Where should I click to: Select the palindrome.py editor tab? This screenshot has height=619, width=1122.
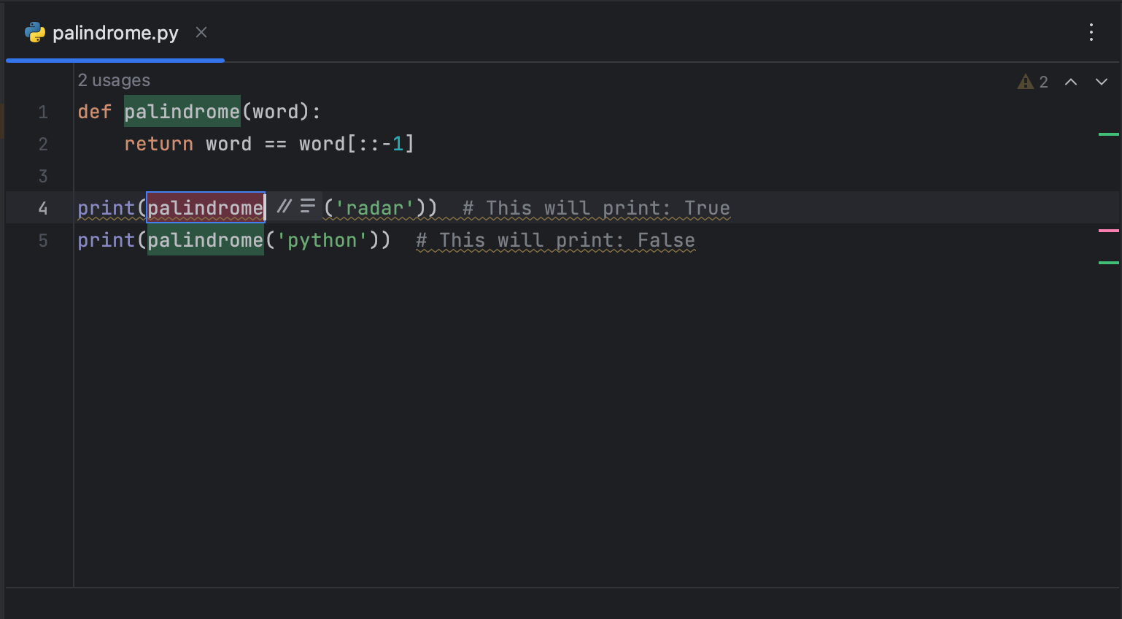point(115,33)
